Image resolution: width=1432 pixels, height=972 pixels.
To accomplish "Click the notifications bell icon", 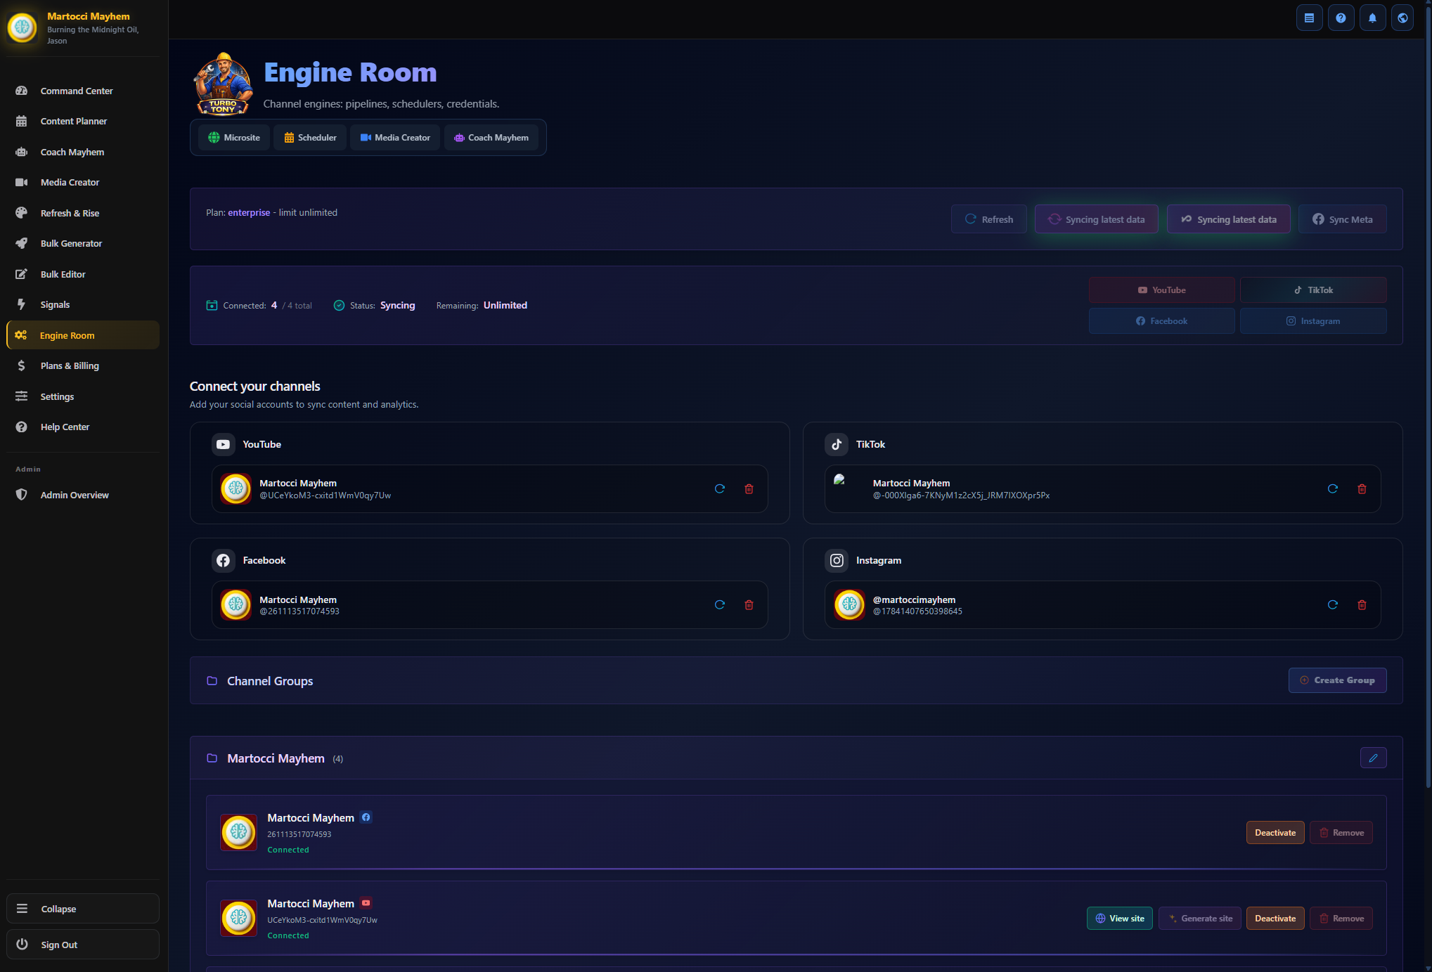I will click(x=1372, y=18).
